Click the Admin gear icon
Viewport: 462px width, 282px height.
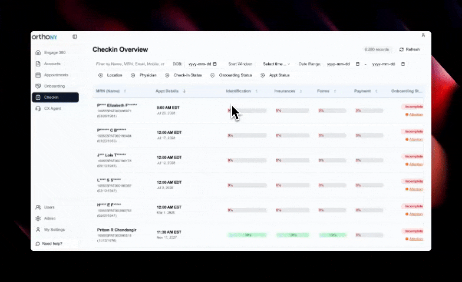pyautogui.click(x=38, y=219)
